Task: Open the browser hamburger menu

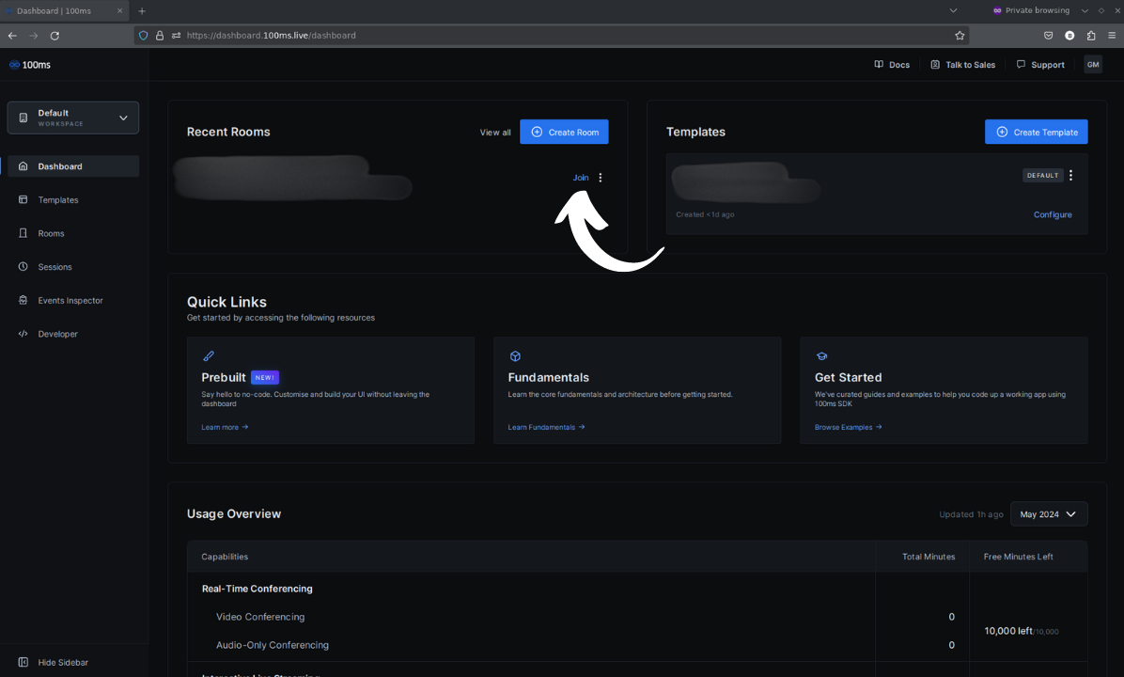Action: point(1112,35)
